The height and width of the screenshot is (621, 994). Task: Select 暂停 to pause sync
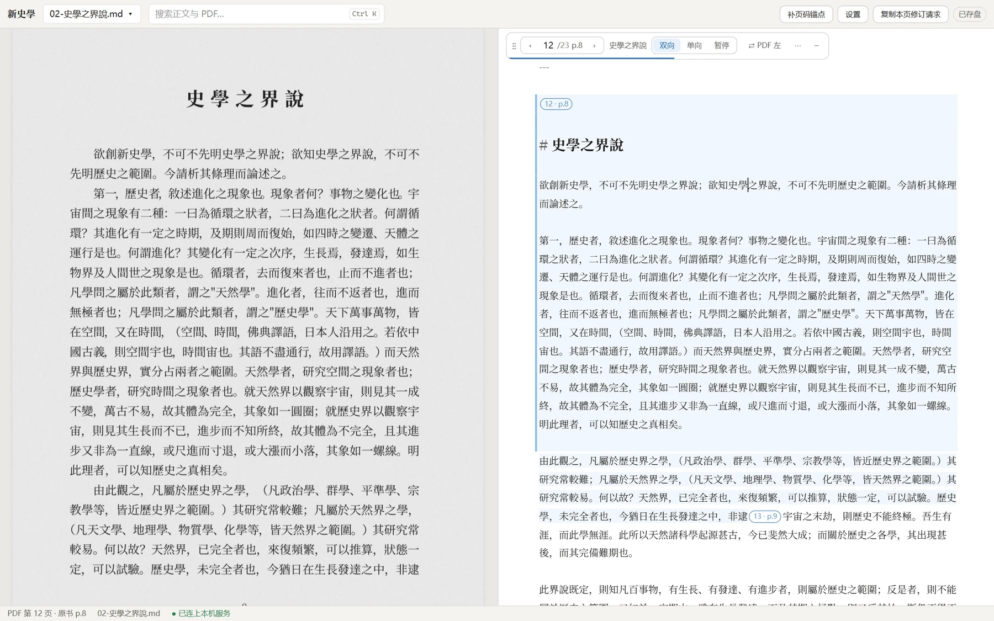pyautogui.click(x=722, y=46)
